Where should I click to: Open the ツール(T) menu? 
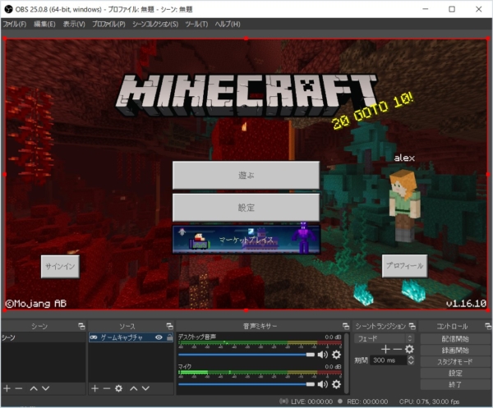pyautogui.click(x=196, y=24)
